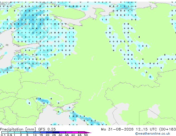Click the 'GFS 0.25' model label
The image size is (176, 136).
pos(47,129)
